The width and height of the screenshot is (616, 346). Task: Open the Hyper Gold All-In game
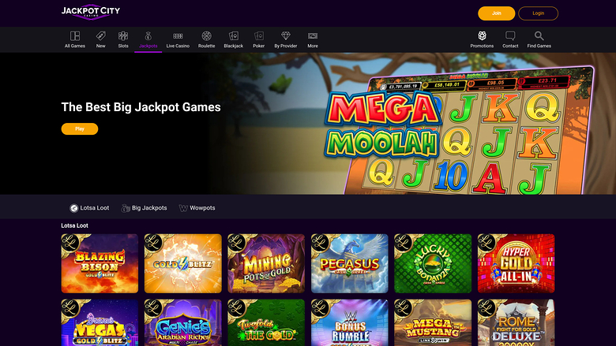coord(516,263)
